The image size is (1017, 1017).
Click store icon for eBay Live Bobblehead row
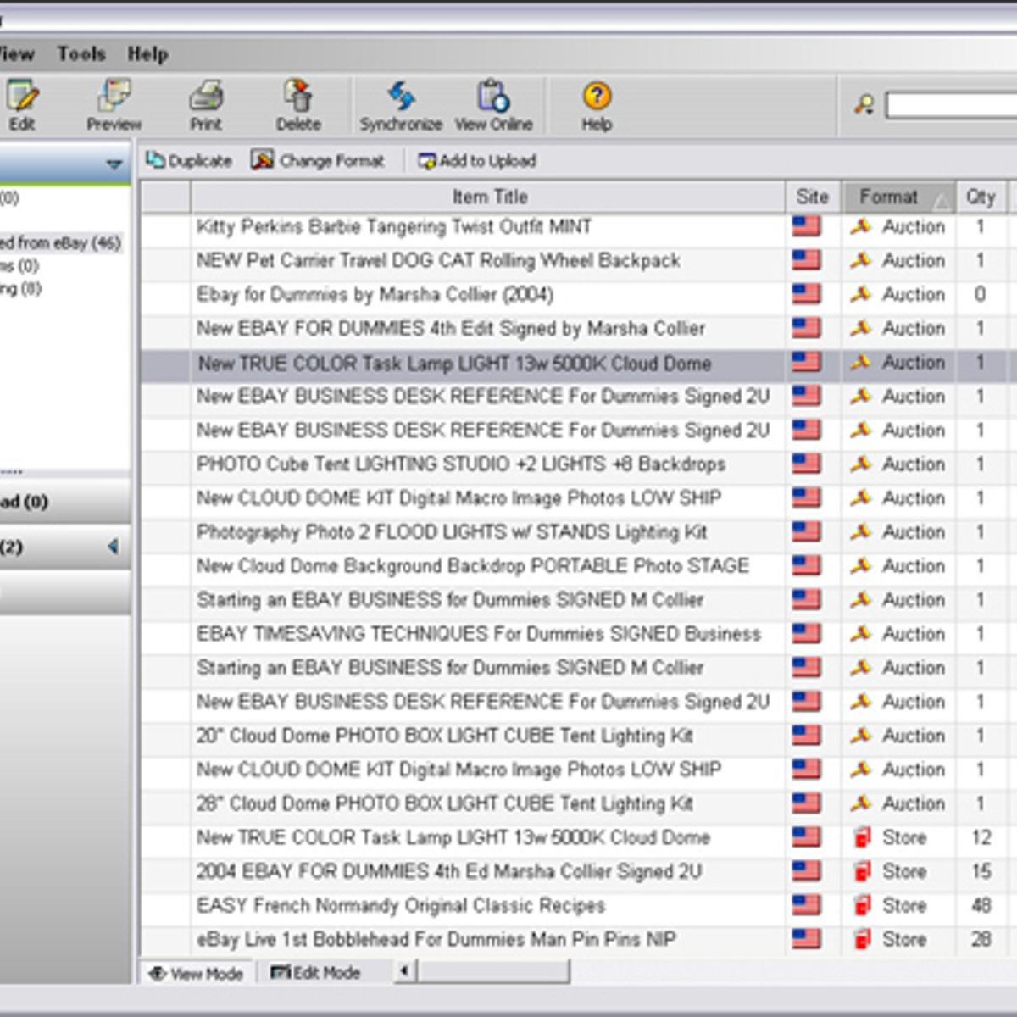(x=862, y=939)
